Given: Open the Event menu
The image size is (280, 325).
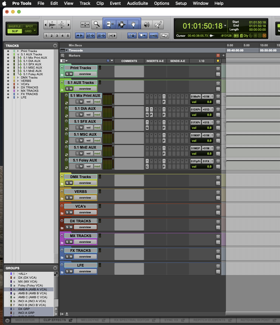Looking at the screenshot, I should pos(115,3).
